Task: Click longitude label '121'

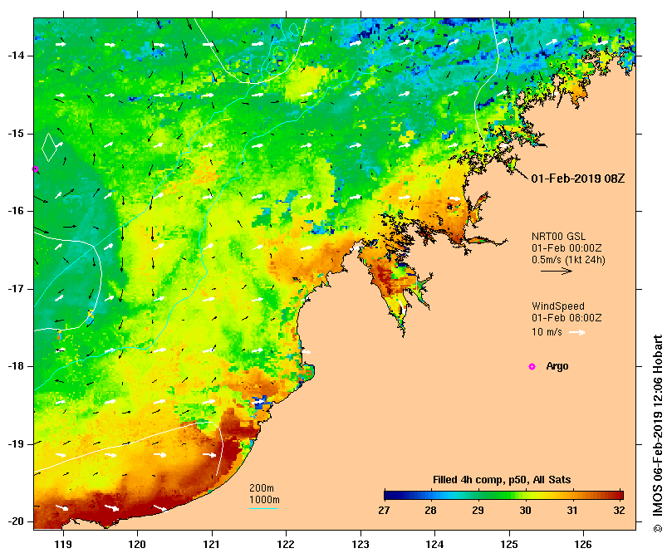Action: pos(212,545)
